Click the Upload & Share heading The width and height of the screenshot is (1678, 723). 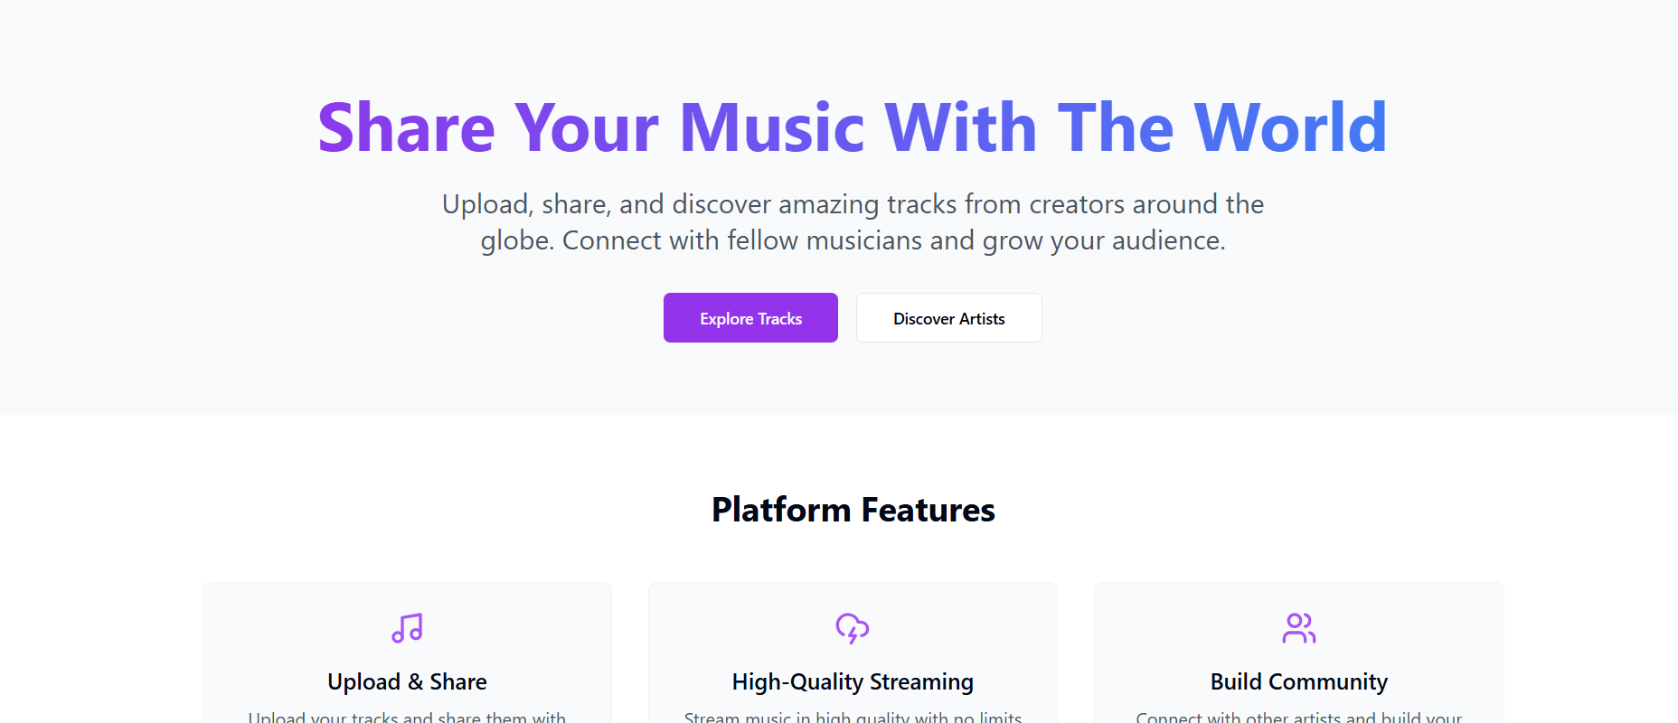(407, 681)
